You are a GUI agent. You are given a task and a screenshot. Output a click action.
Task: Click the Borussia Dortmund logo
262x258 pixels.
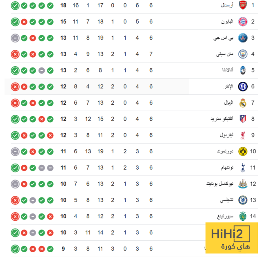[x=243, y=151]
